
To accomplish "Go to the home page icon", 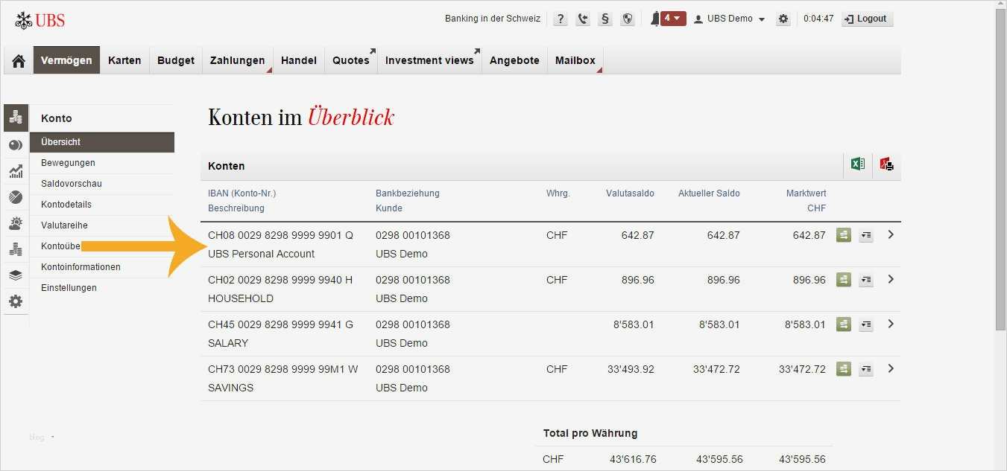I will (x=19, y=60).
